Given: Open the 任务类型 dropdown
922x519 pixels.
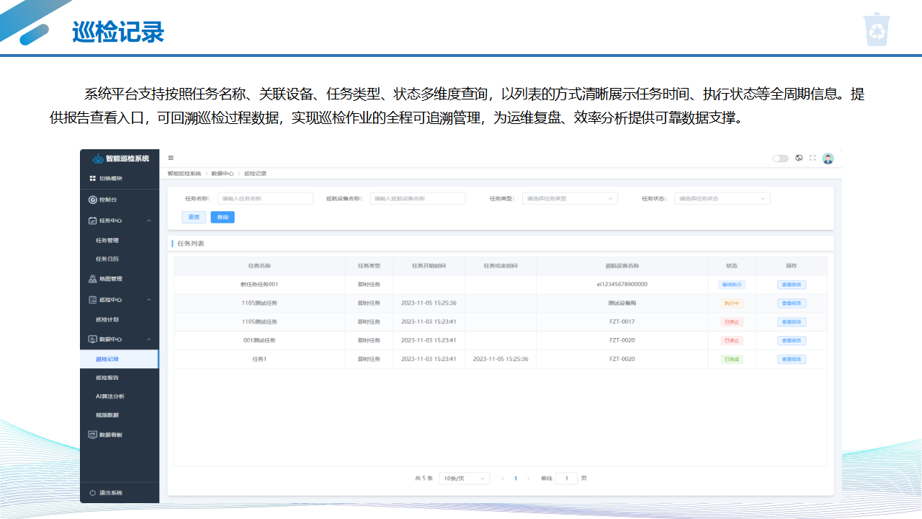Looking at the screenshot, I should point(570,198).
